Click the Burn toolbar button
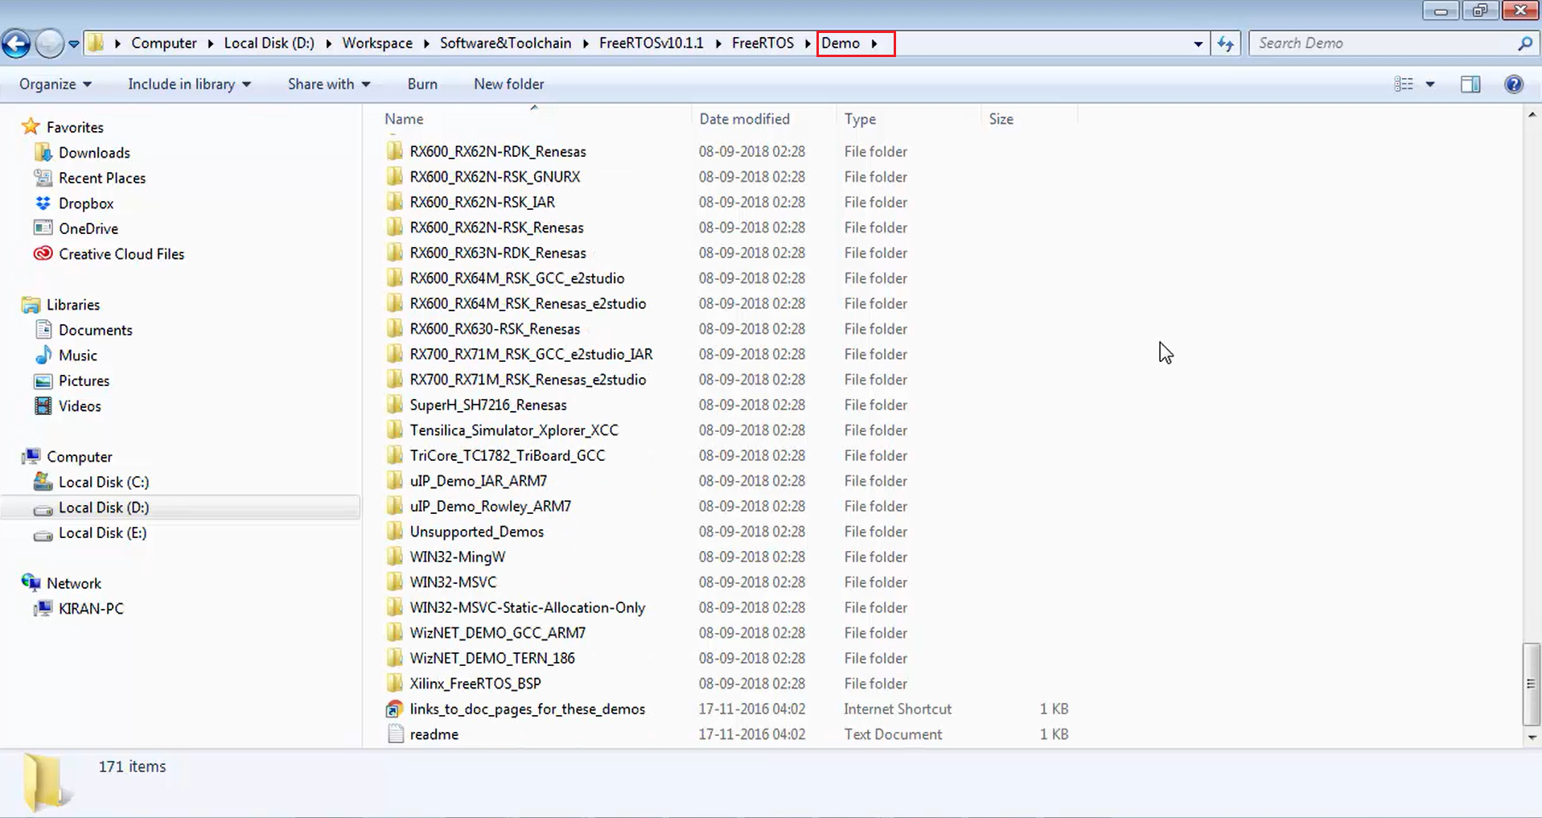 tap(422, 84)
